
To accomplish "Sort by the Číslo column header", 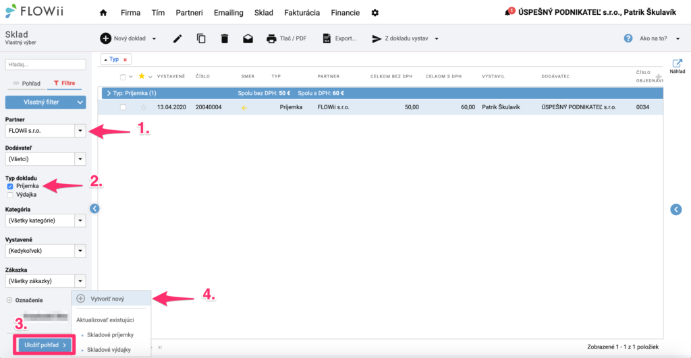I will (x=202, y=77).
